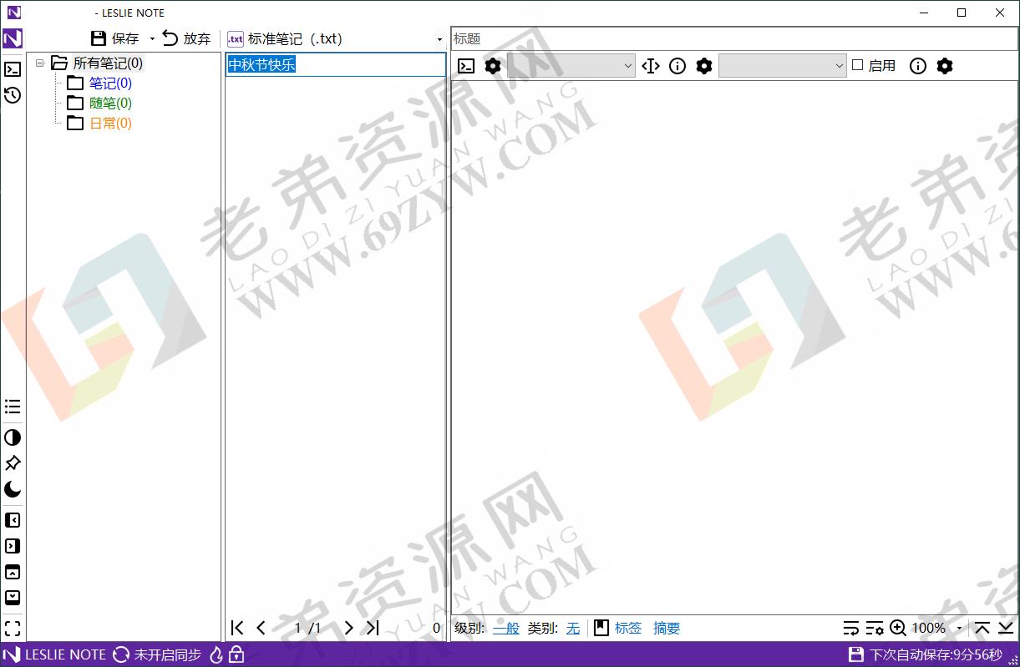This screenshot has height=667, width=1020.
Task: Open the list view icon in sidebar
Action: coord(12,407)
